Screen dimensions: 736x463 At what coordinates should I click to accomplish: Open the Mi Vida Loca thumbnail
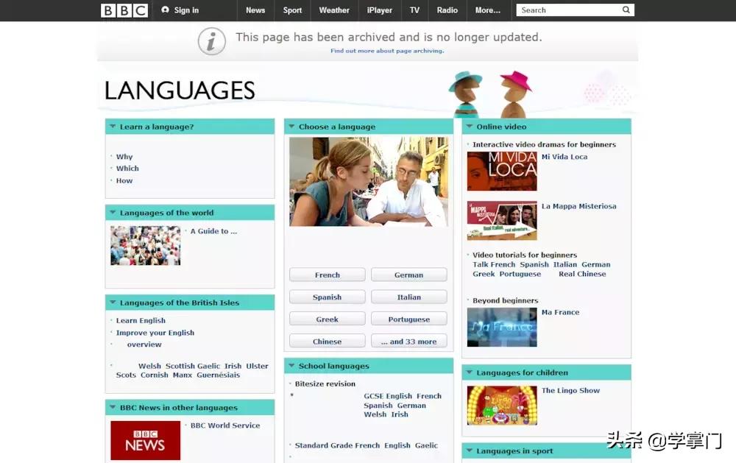point(502,171)
